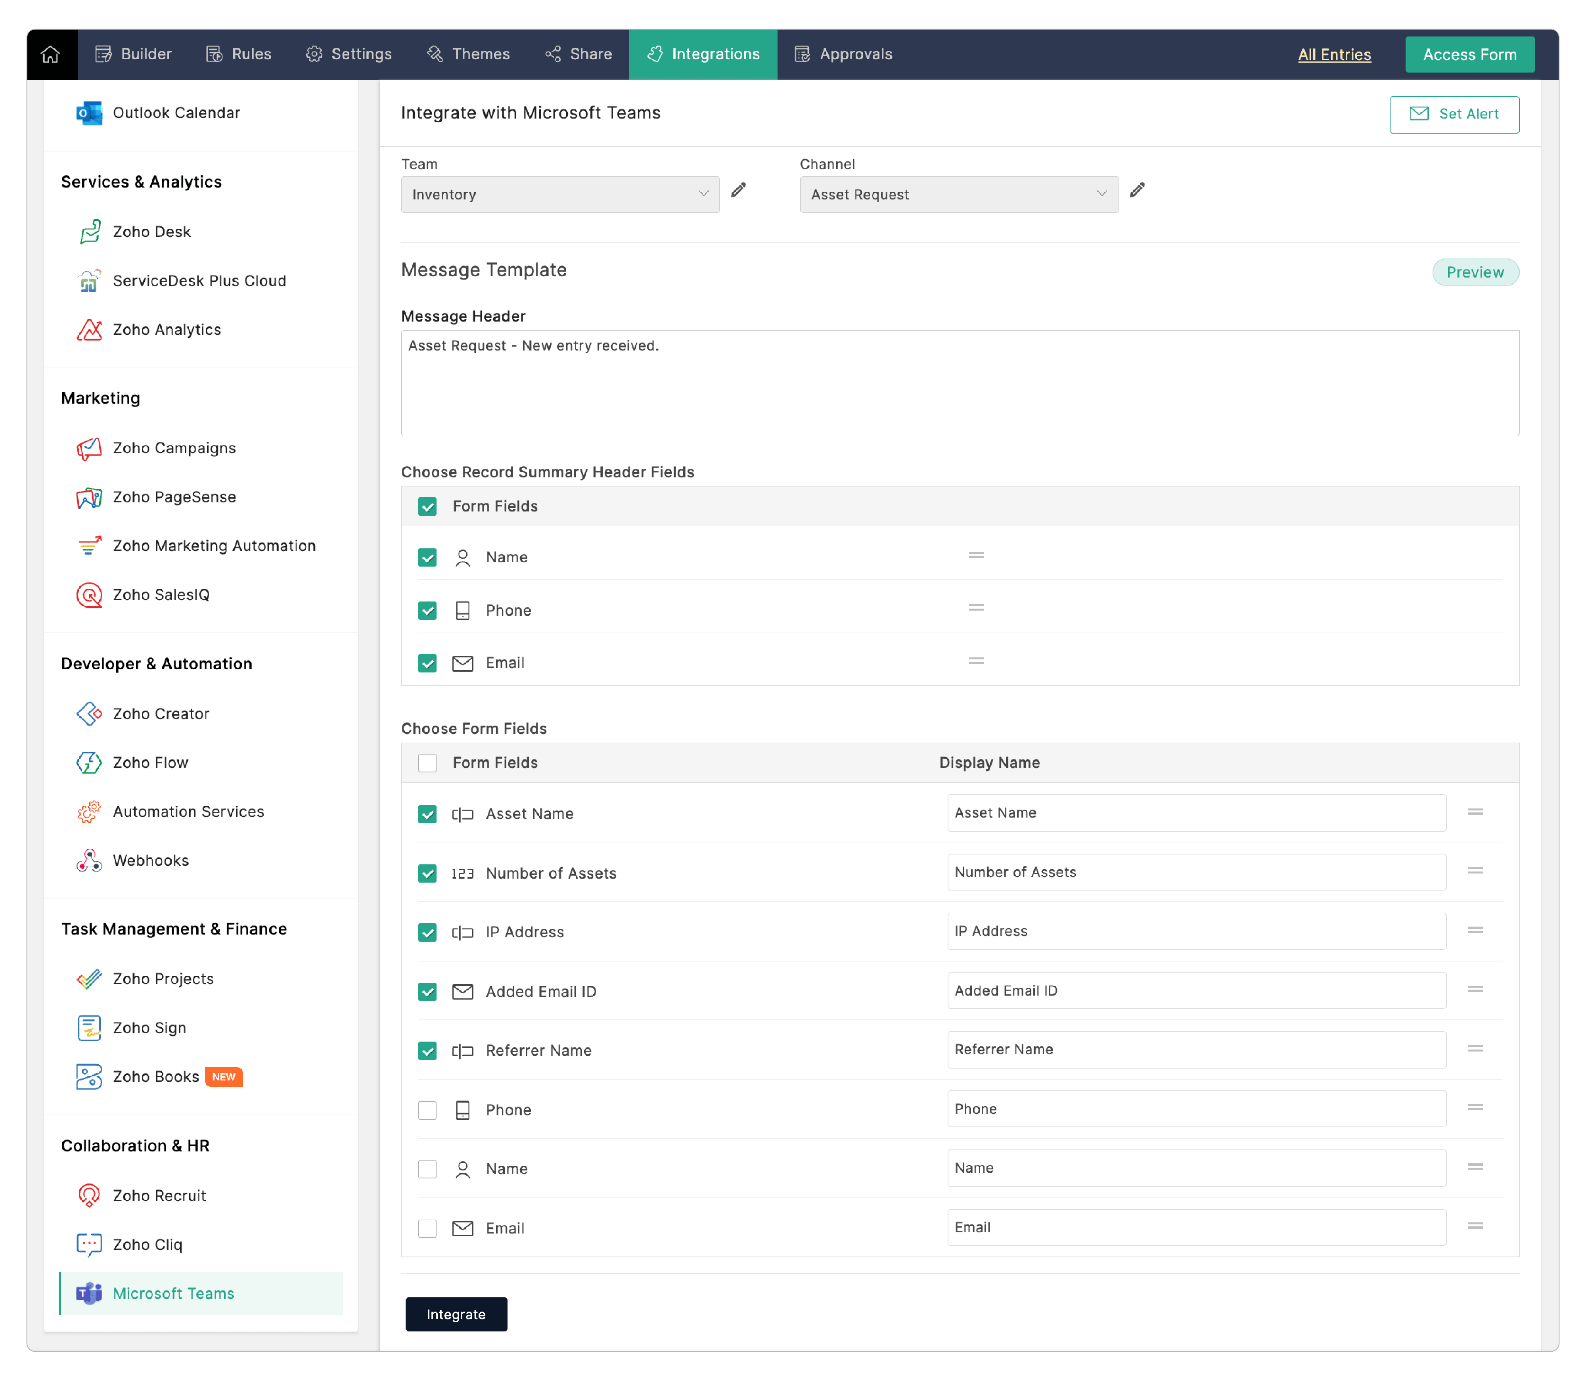Open the Zoho Flow integration
The height and width of the screenshot is (1381, 1586).
click(x=150, y=762)
